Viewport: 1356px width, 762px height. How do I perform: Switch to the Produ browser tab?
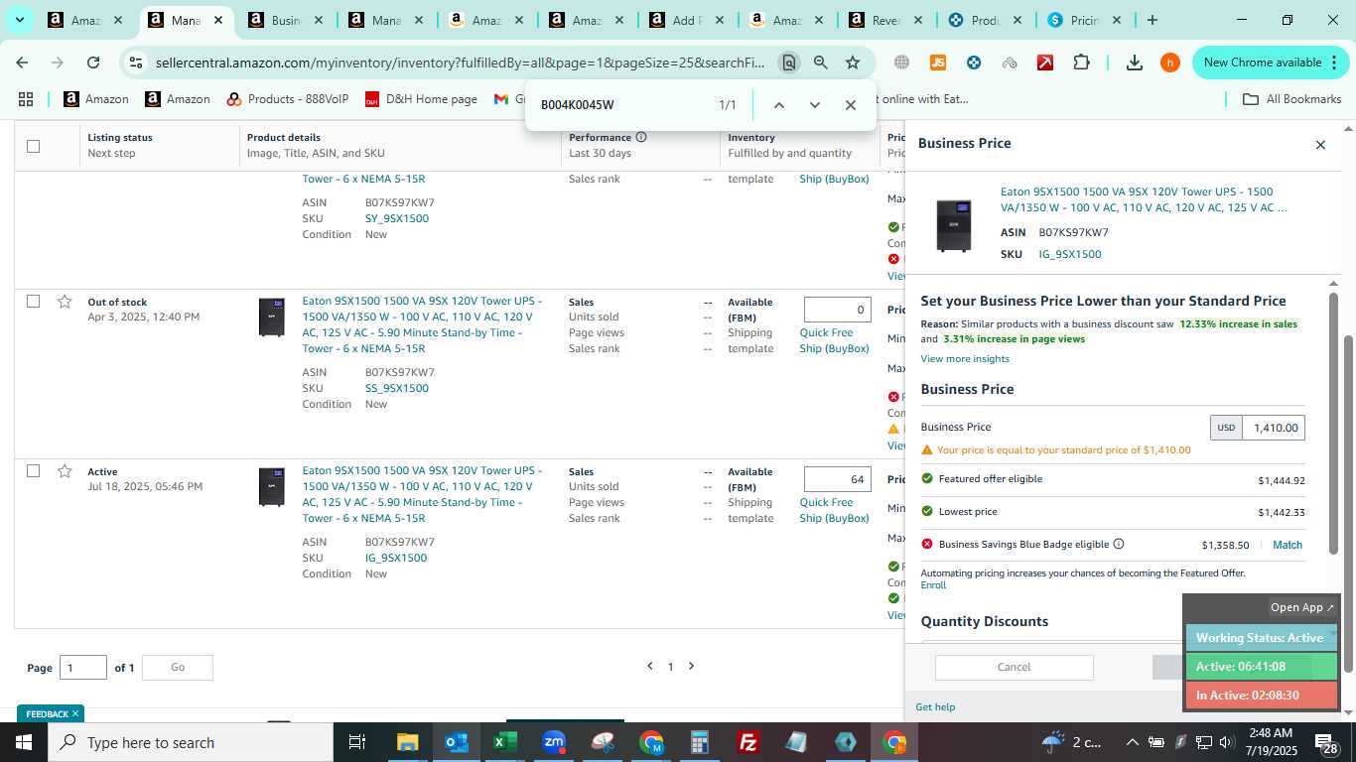click(x=984, y=20)
